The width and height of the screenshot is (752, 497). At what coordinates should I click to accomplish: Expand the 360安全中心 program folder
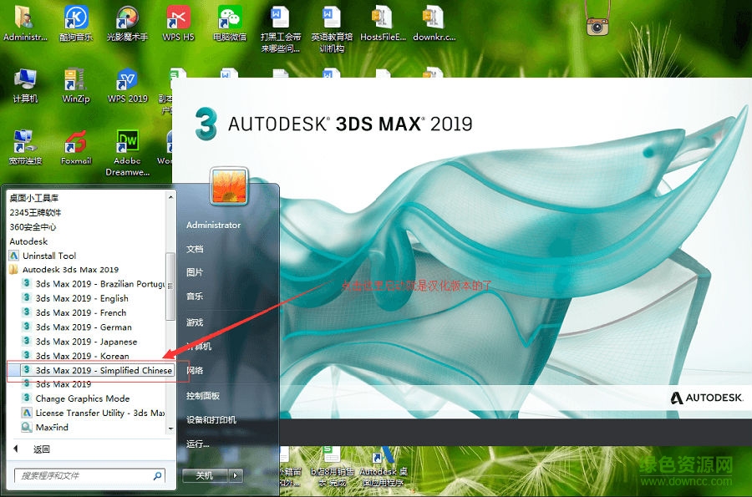[33, 226]
